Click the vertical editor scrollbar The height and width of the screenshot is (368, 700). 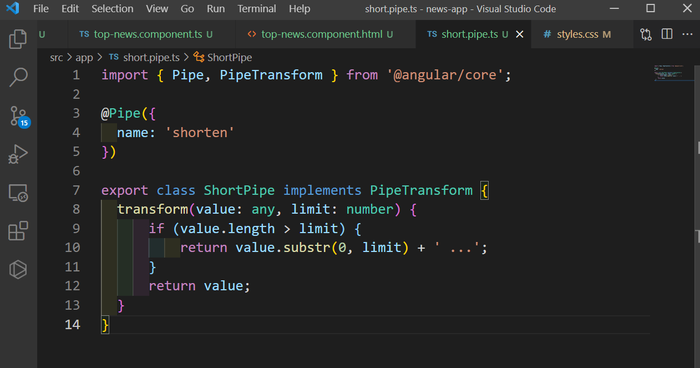pyautogui.click(x=697, y=216)
